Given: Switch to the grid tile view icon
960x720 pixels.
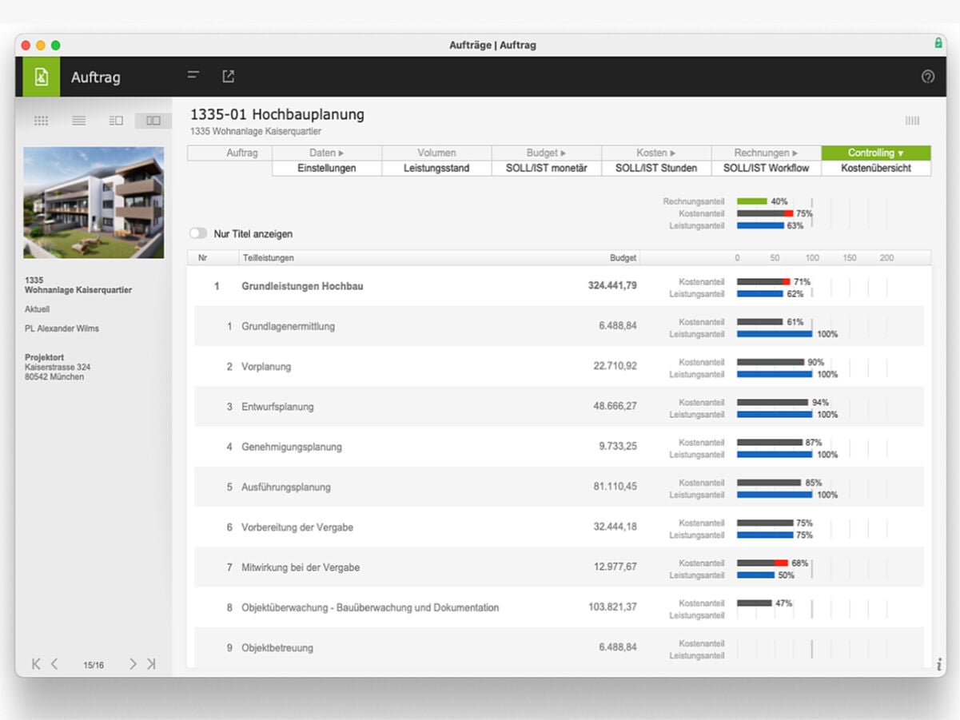Looking at the screenshot, I should point(42,121).
